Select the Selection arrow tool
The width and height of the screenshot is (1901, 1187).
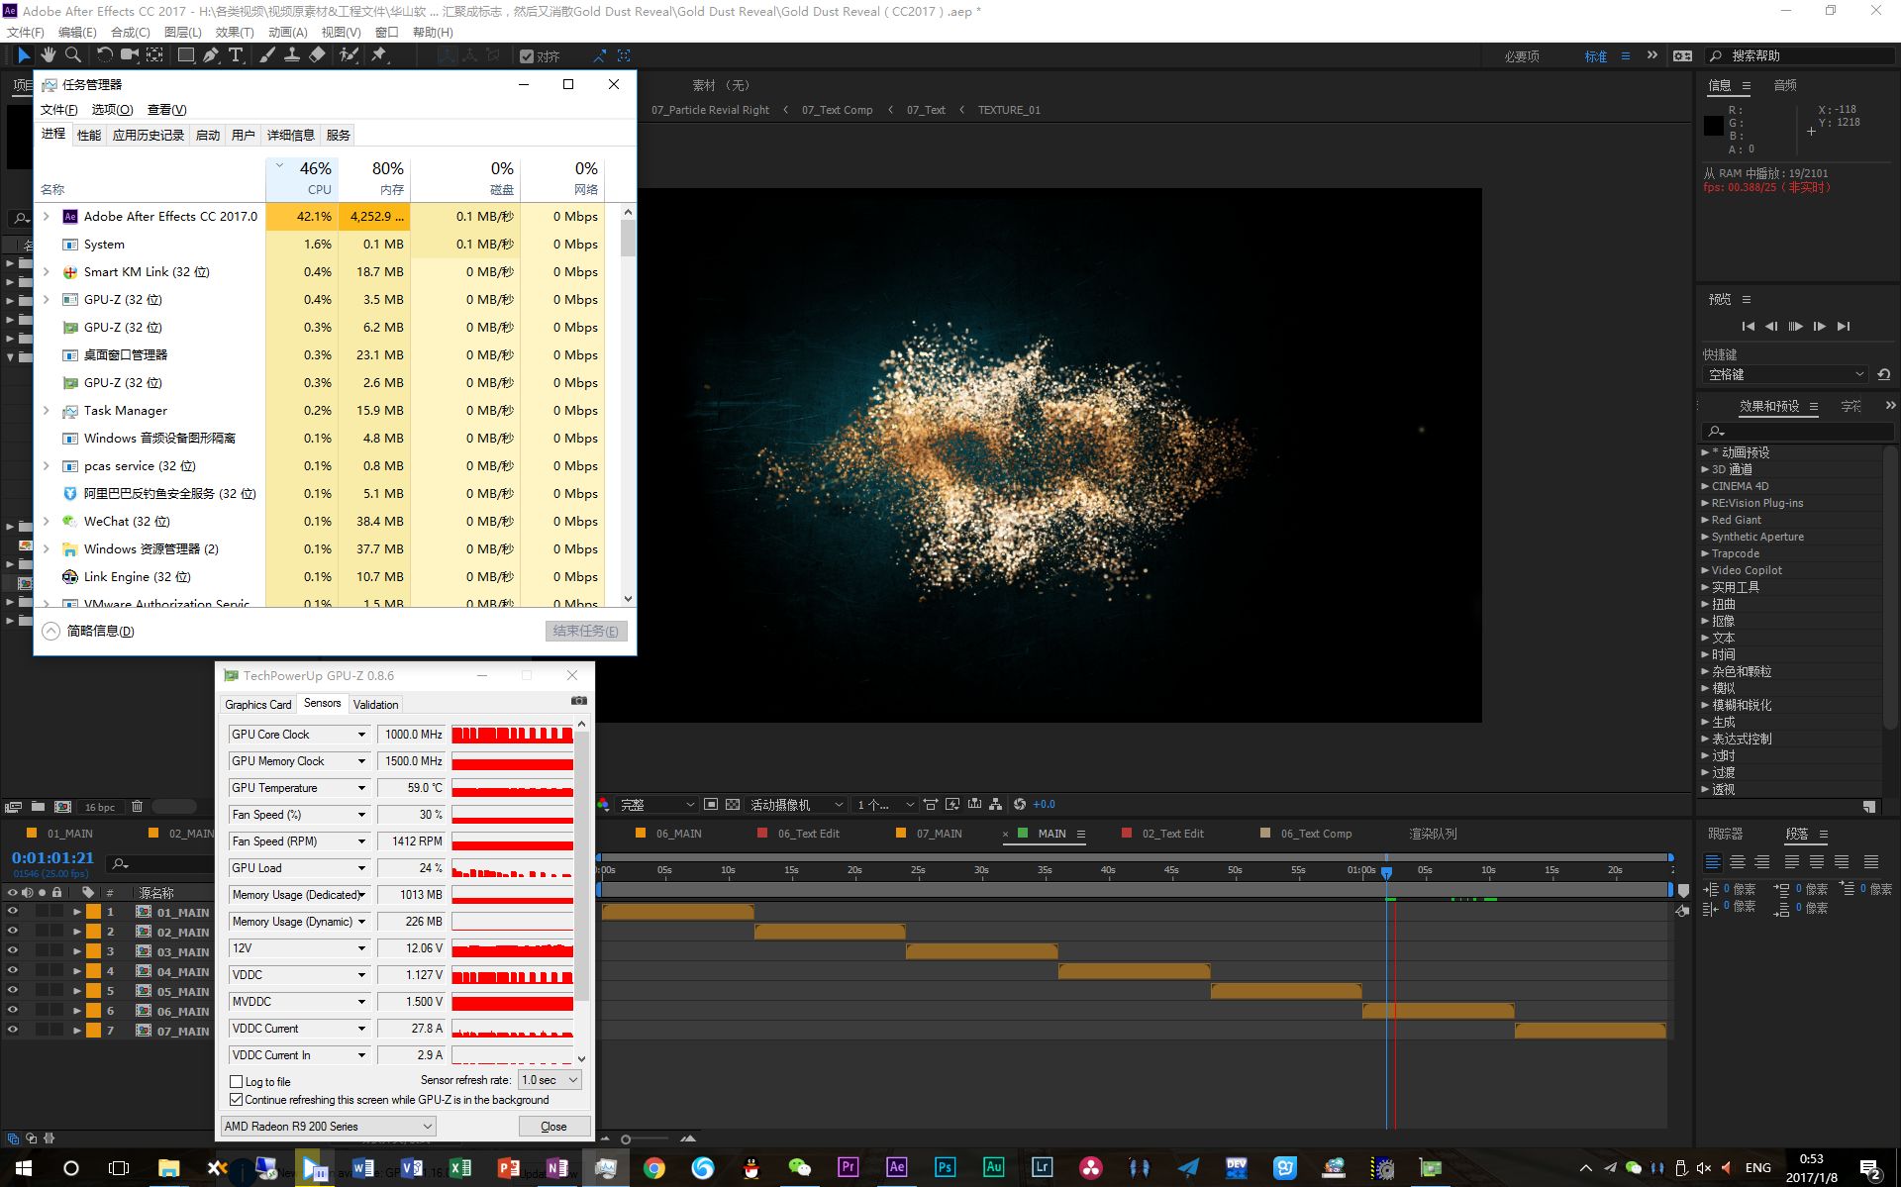[24, 55]
